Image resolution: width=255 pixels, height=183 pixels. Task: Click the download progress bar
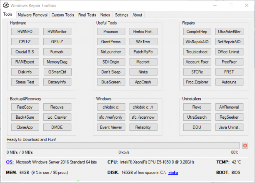[123, 146]
